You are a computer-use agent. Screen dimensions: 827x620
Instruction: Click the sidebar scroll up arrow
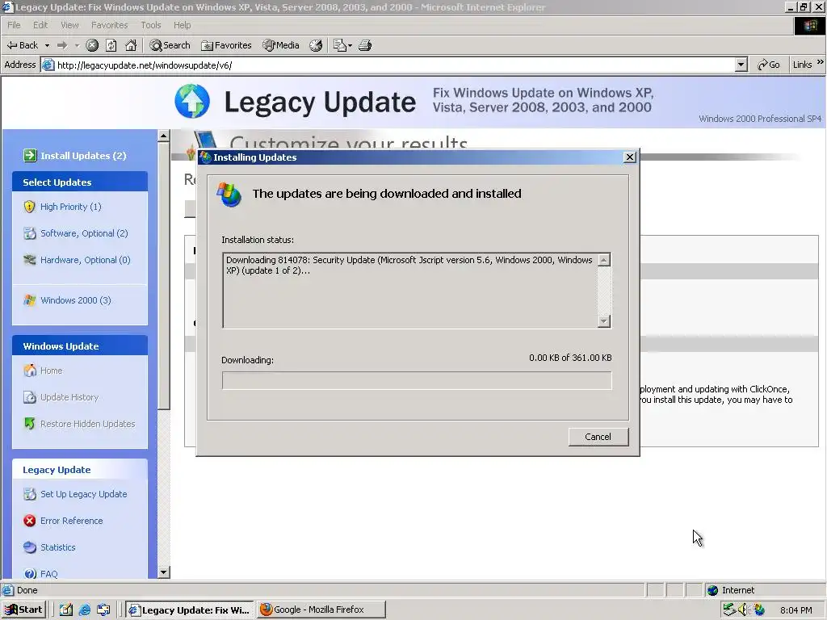click(163, 136)
